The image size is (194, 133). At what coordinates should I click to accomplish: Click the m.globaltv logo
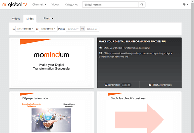(15, 5)
